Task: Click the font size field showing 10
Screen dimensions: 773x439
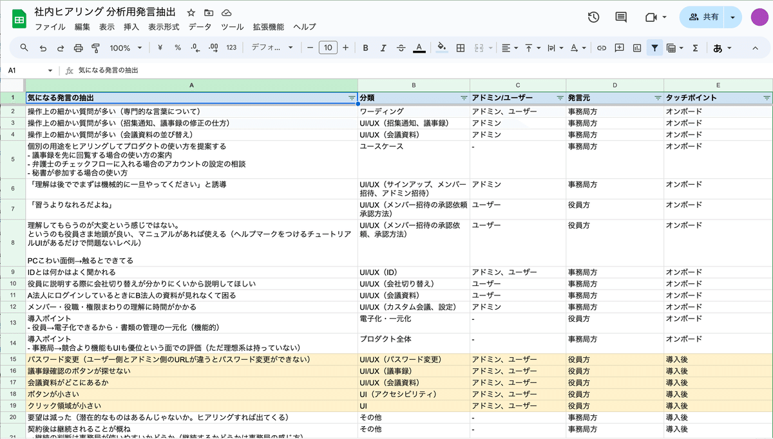Action: (328, 48)
